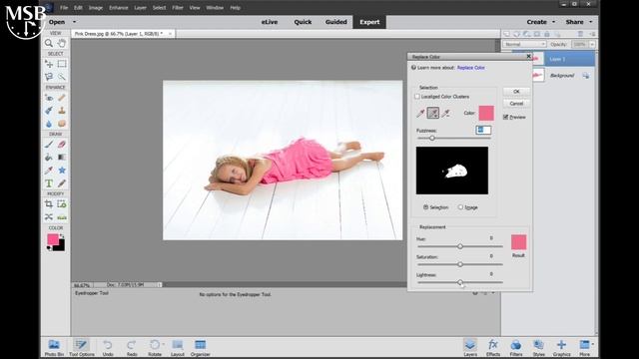The height and width of the screenshot is (359, 639).
Task: Select the Zoom tool
Action: pyautogui.click(x=49, y=43)
